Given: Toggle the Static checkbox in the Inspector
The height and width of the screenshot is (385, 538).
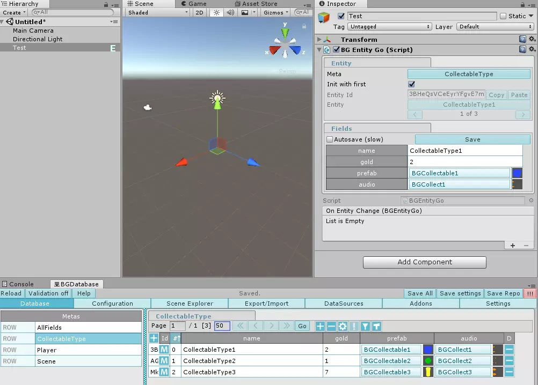Looking at the screenshot, I should pyautogui.click(x=503, y=16).
